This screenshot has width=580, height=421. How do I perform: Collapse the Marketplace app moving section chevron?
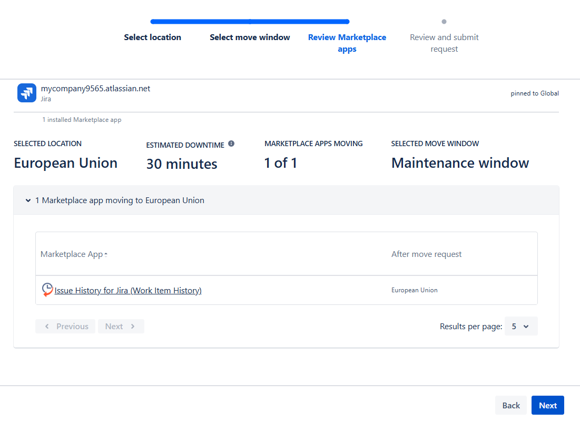(28, 200)
